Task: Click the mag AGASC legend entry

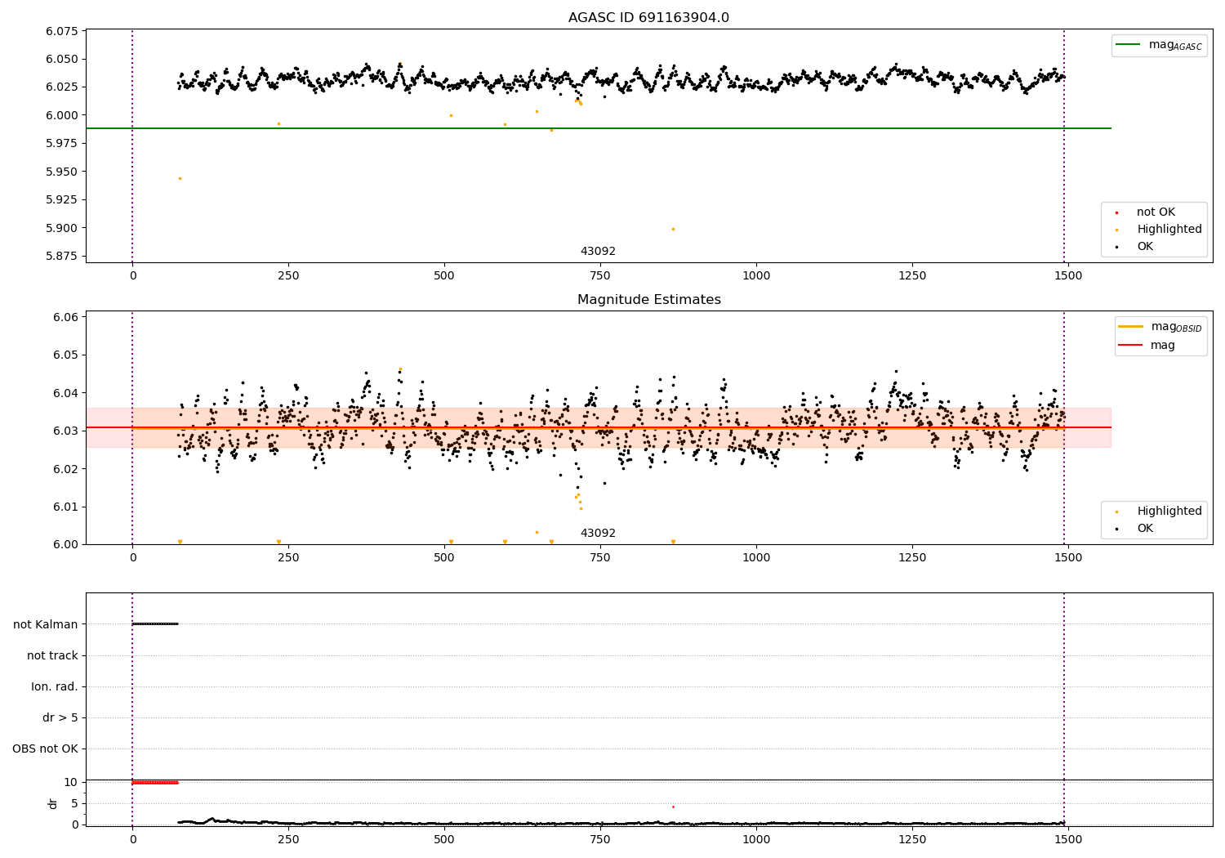Action: pyautogui.click(x=1160, y=45)
